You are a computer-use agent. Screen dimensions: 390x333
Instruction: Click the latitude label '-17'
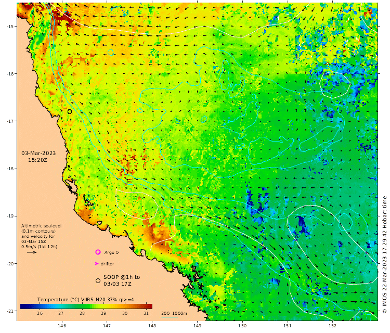click(x=10, y=121)
